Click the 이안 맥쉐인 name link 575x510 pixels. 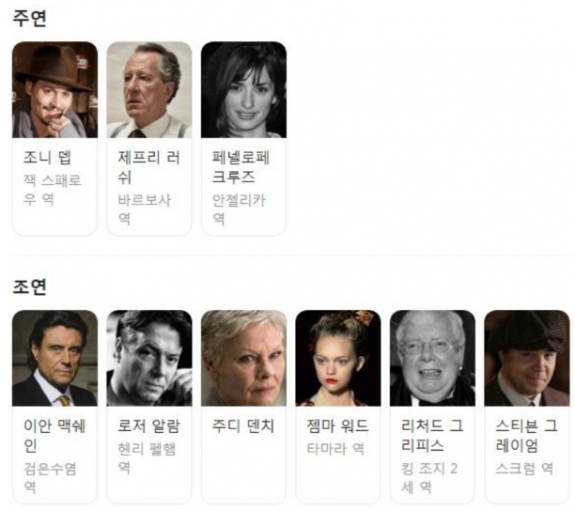coord(54,436)
